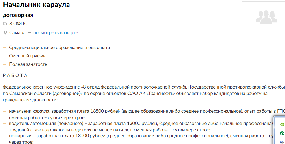
Task: Open the NVIDIA tray icon
Action: [x=282, y=124]
